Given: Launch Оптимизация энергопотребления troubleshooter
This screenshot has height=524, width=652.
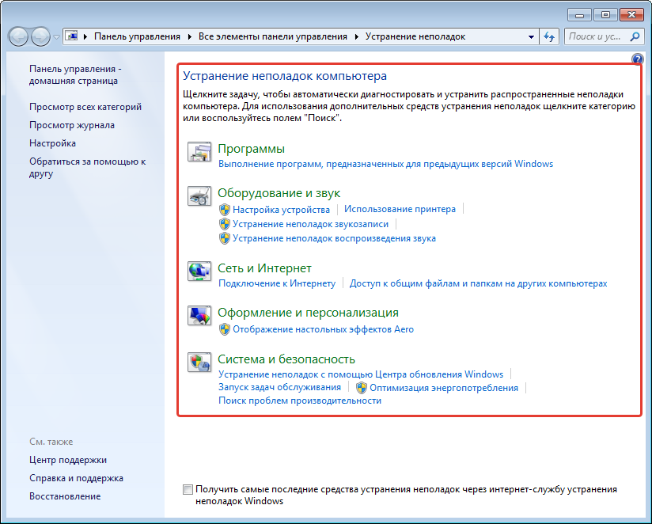Looking at the screenshot, I should pos(444,388).
